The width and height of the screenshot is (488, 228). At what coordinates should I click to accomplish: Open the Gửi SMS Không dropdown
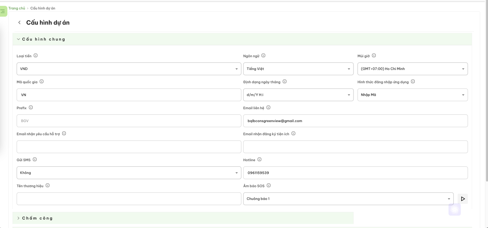(129, 173)
